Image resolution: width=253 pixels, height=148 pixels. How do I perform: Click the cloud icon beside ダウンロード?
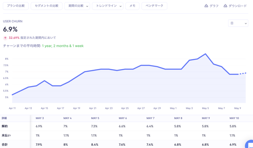click(x=225, y=6)
